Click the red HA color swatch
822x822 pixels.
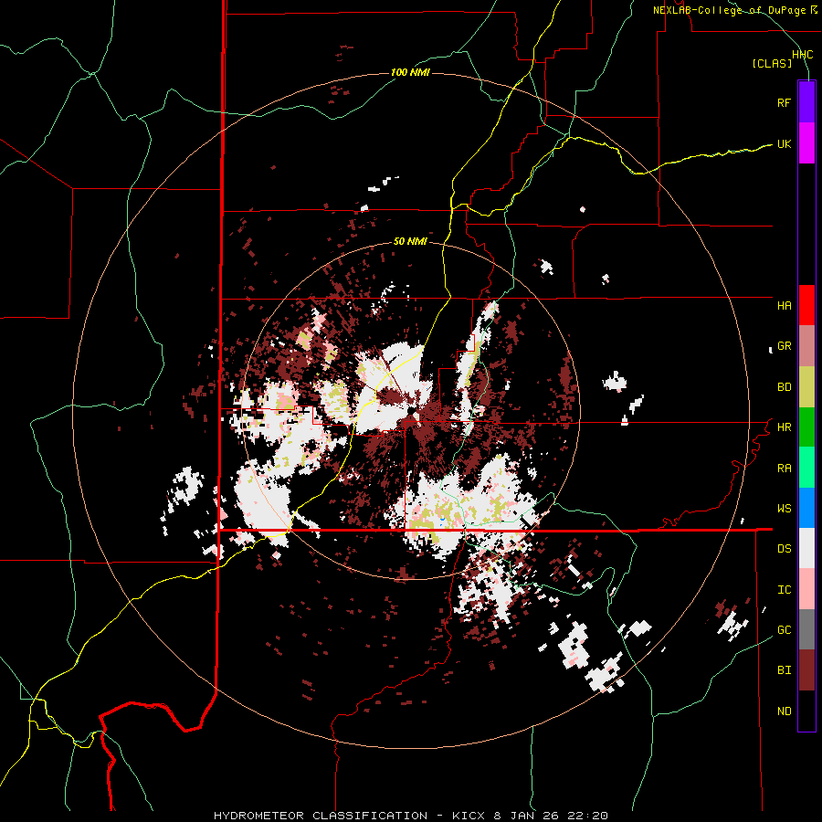(806, 305)
